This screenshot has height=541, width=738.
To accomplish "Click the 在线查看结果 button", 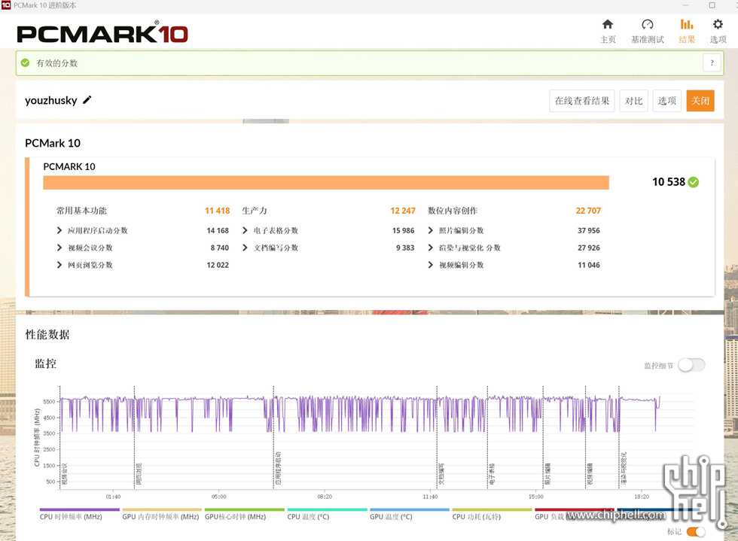I will tap(581, 101).
